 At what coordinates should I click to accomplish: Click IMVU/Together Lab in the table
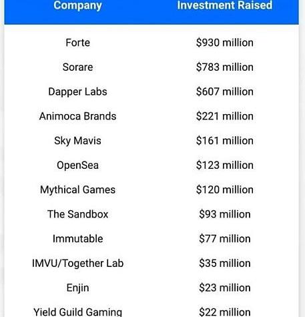coord(77,264)
